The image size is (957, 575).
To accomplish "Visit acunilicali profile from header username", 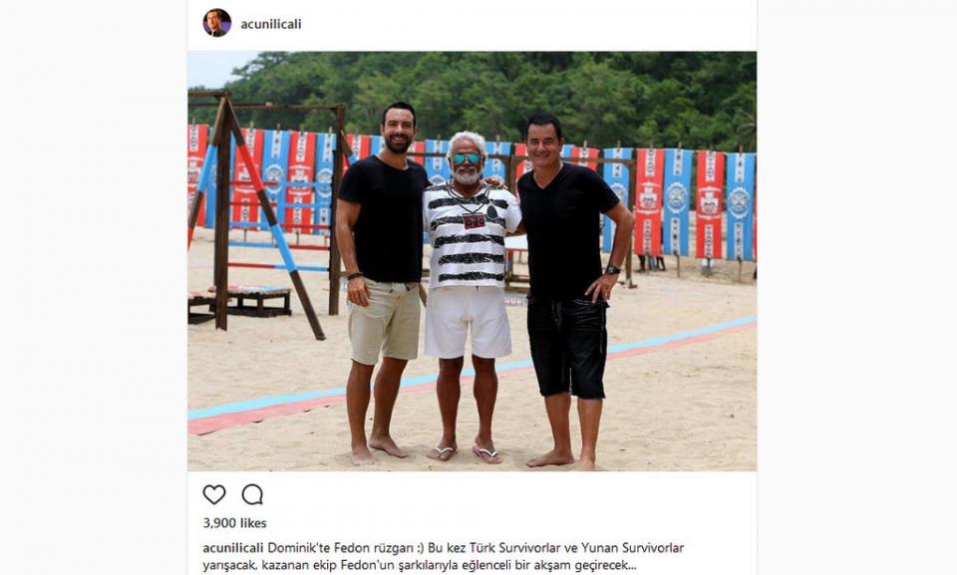I will (271, 24).
